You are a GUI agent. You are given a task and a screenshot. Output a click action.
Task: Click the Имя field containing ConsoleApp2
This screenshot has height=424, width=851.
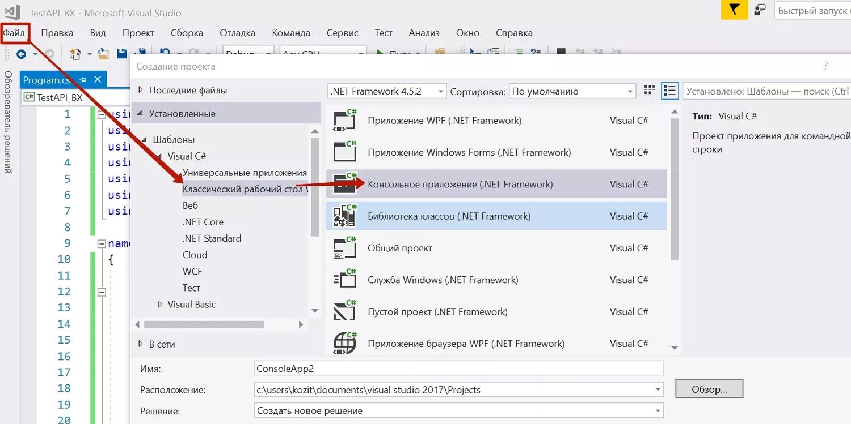point(459,369)
